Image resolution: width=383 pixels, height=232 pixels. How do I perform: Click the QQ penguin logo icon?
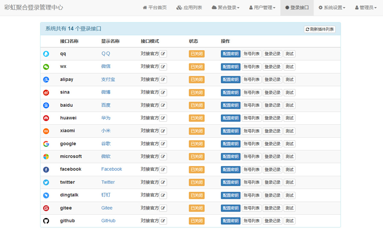[x=46, y=54]
